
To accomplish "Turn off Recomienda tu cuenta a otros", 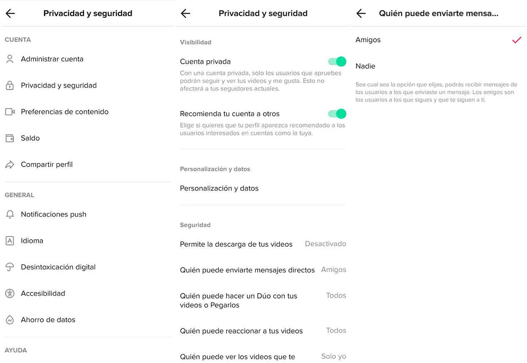I will pyautogui.click(x=337, y=114).
